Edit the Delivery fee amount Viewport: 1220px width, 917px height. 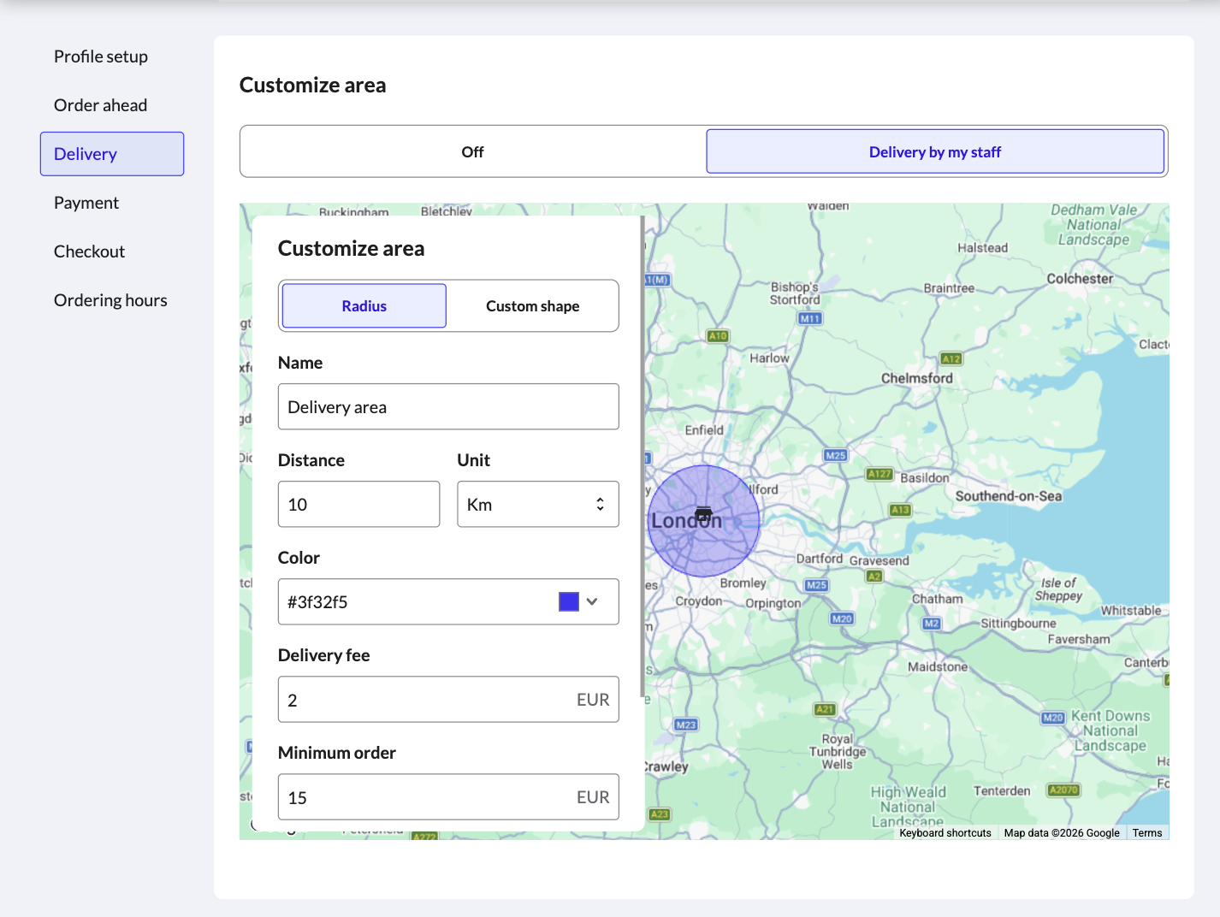[x=448, y=700]
